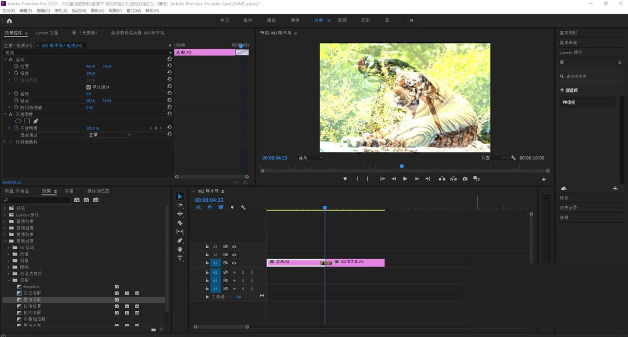This screenshot has width=628, height=337.
Task: Hide track V1 with the eye icon
Action: point(234,263)
